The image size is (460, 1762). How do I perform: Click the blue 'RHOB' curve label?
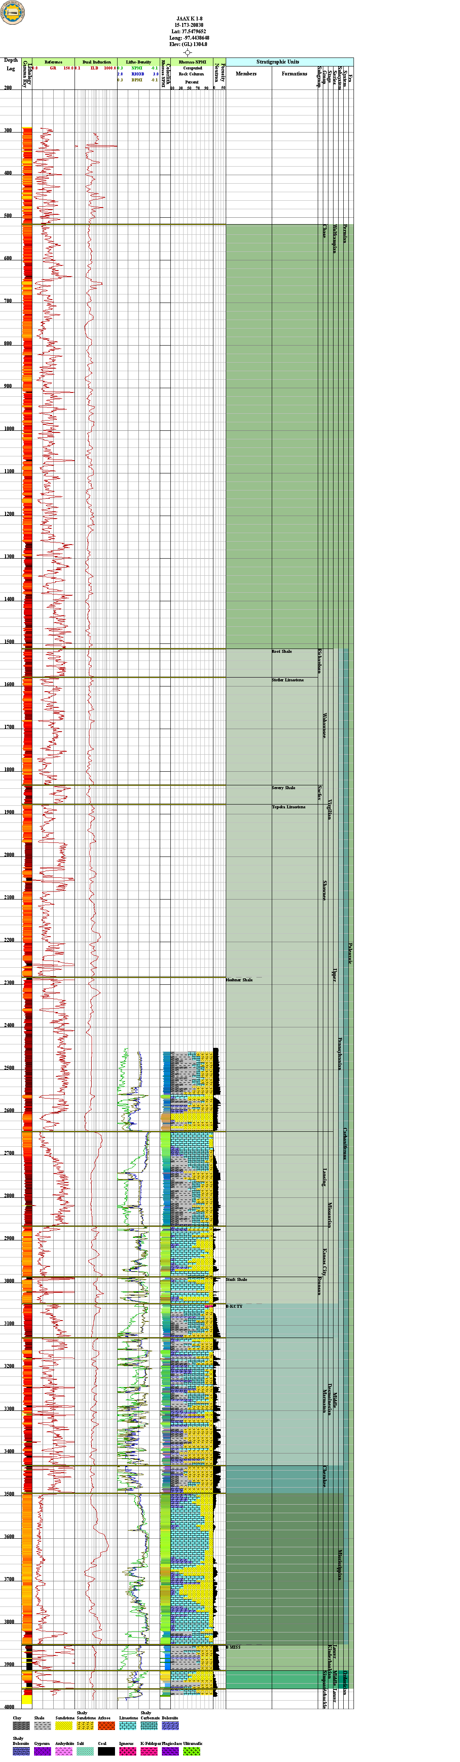pos(138,74)
